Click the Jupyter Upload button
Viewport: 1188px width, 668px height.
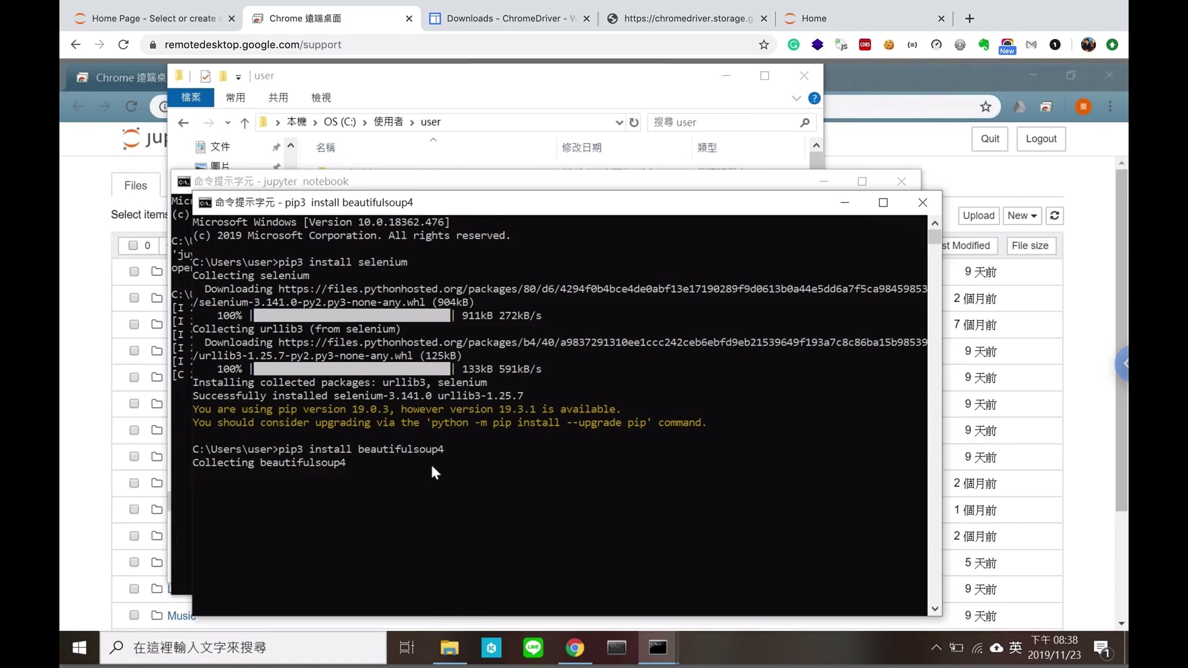click(978, 215)
